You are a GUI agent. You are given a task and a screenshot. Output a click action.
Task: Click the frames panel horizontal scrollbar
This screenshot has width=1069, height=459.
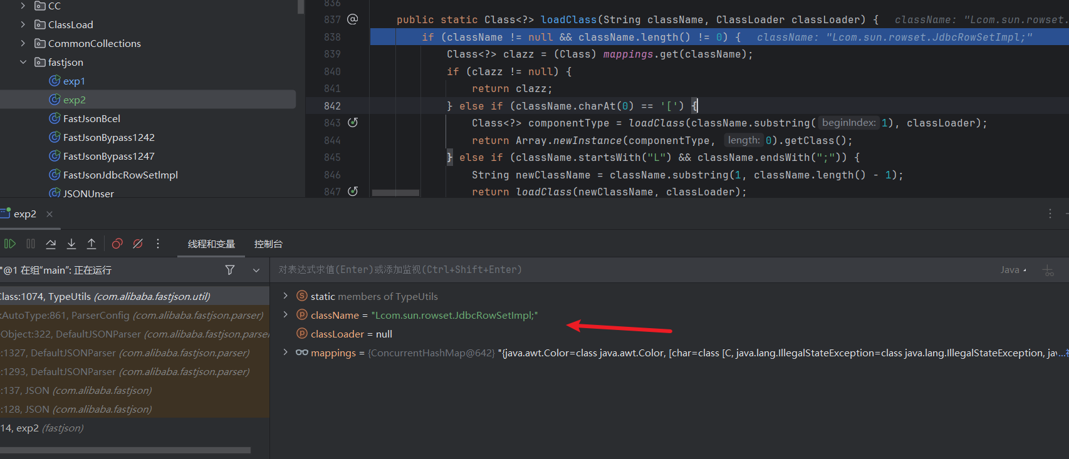pyautogui.click(x=125, y=450)
